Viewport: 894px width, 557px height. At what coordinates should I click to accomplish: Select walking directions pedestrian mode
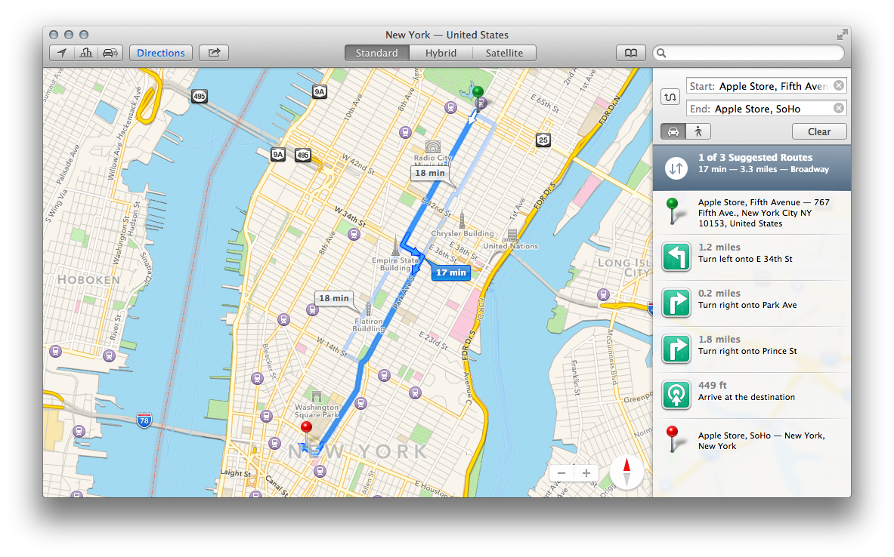[x=698, y=131]
